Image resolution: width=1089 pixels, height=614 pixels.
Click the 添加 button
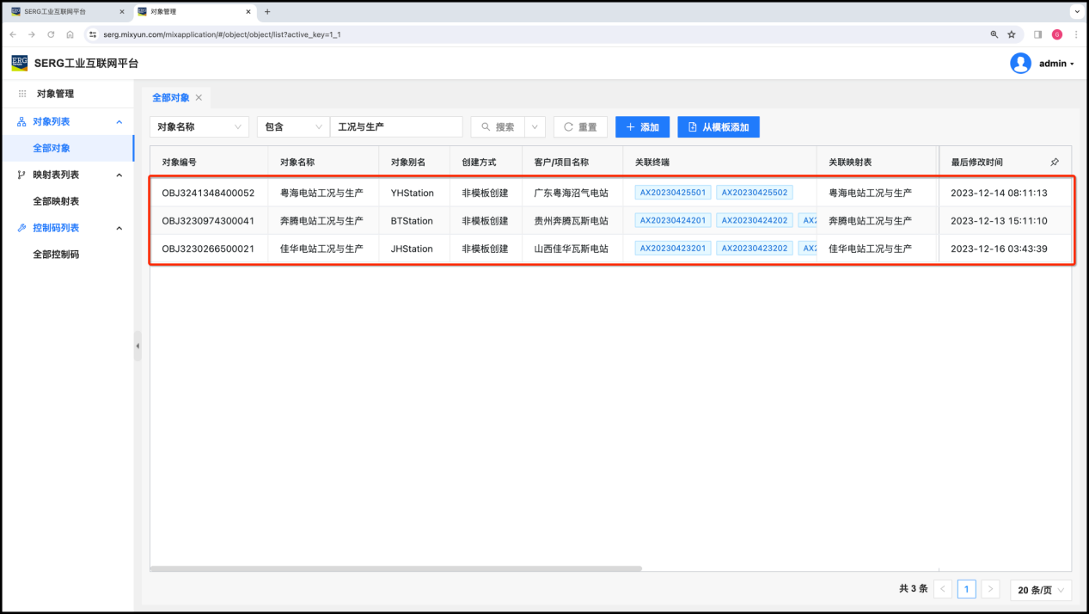pos(642,127)
